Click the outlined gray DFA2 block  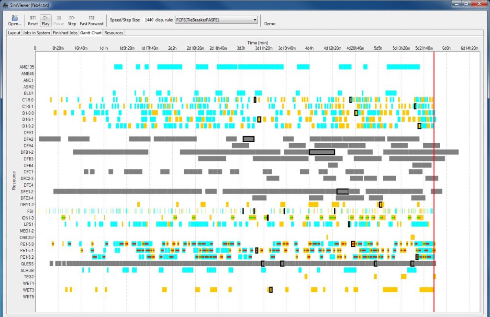248,139
